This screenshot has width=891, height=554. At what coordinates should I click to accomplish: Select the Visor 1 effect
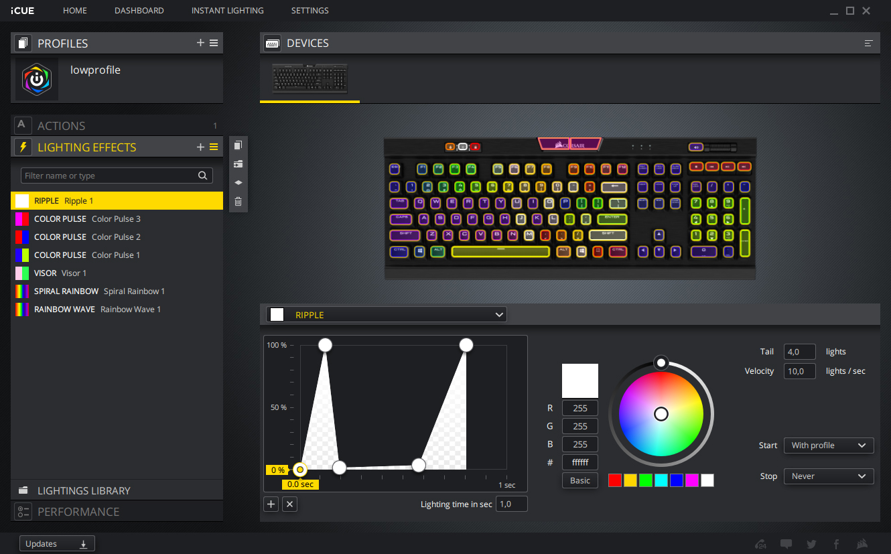tap(117, 273)
